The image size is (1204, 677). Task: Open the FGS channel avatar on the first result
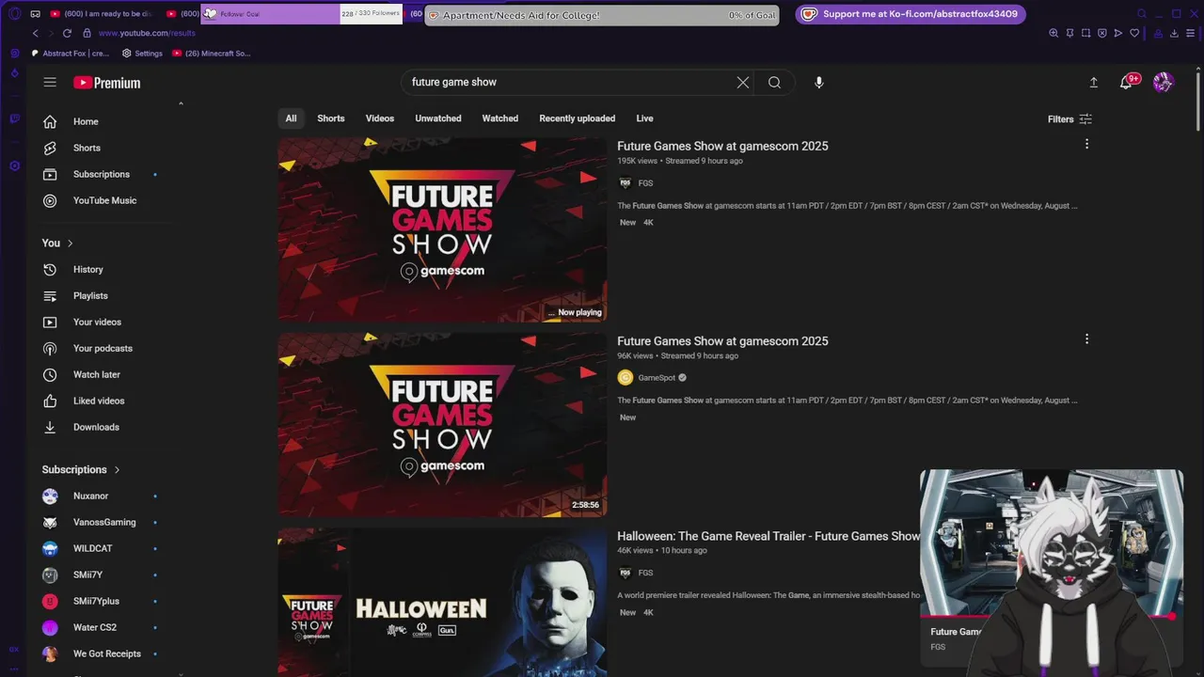click(x=625, y=183)
